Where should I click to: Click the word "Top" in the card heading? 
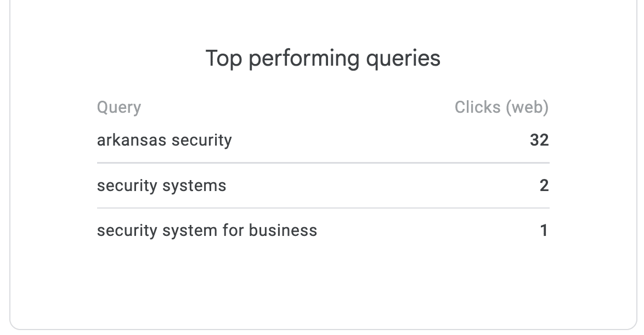[223, 59]
